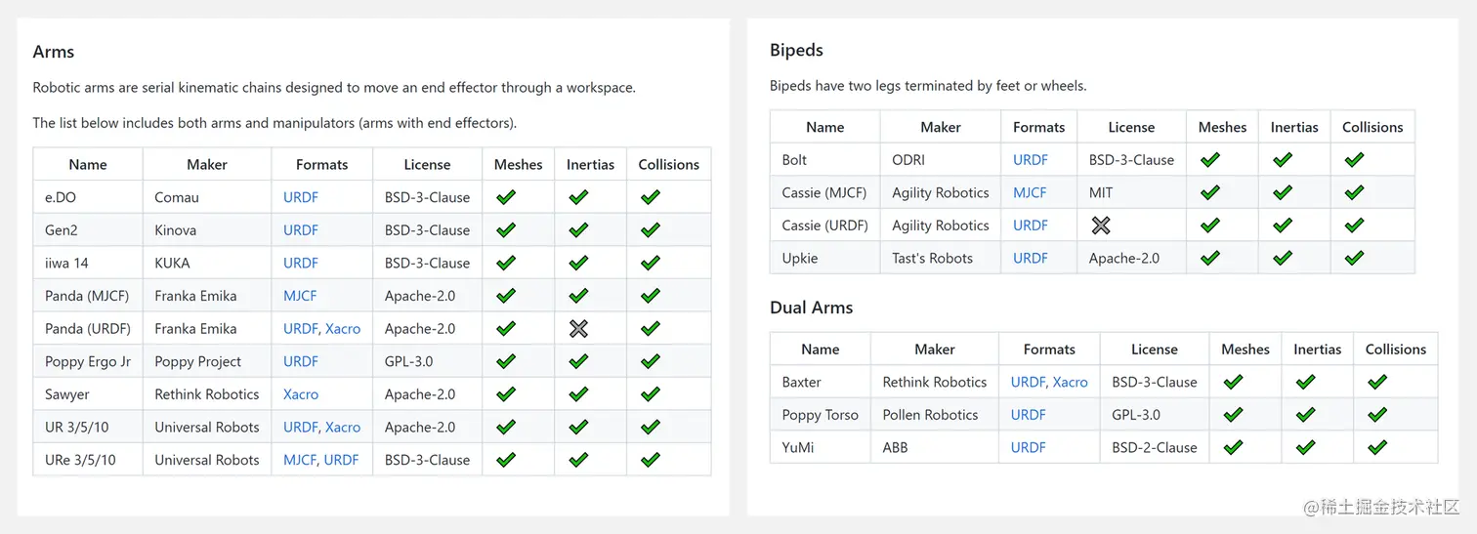Click the Meshes checkmark for Baxter
This screenshot has width=1477, height=534.
tap(1233, 383)
